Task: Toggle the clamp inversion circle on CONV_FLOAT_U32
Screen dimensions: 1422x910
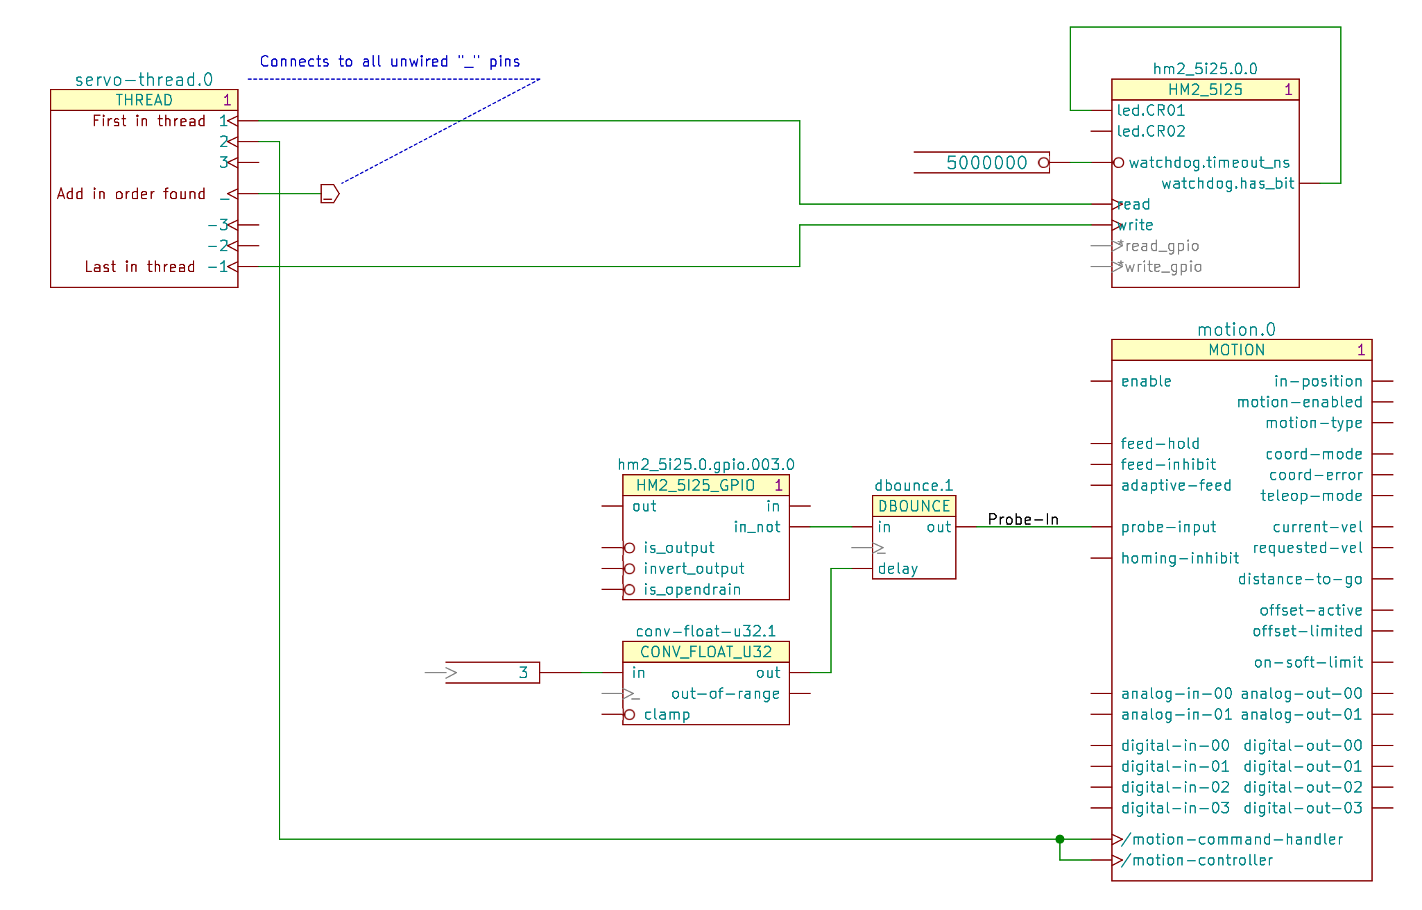Action: point(630,714)
